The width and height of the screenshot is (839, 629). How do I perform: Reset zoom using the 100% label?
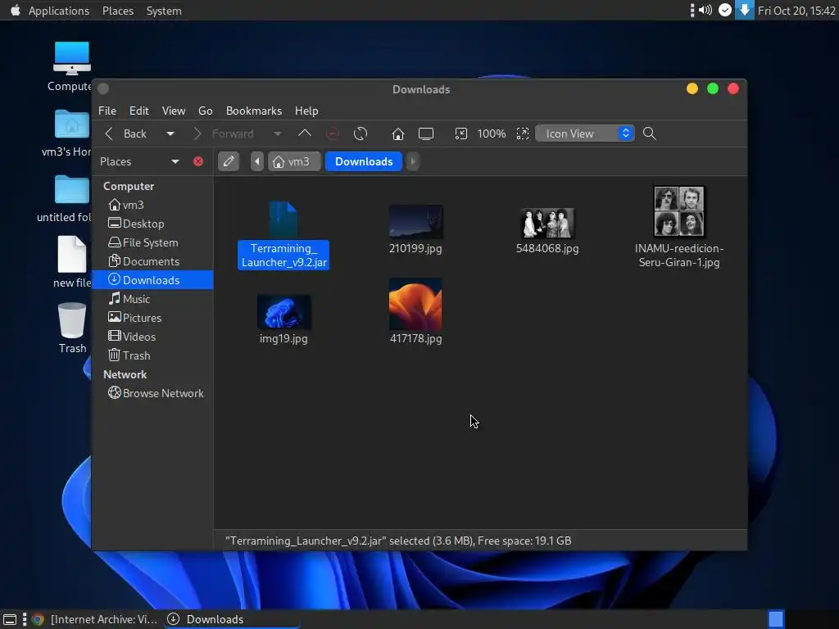[492, 133]
